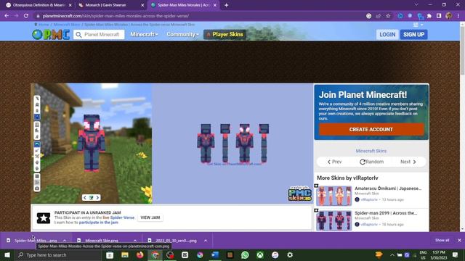Load a Random skin

pos(371,162)
